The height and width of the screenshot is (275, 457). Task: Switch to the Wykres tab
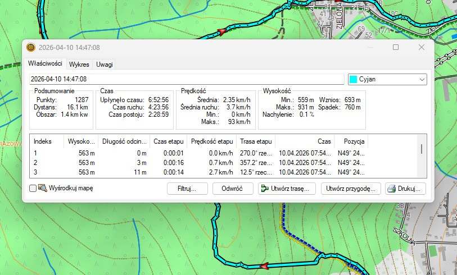coord(79,64)
